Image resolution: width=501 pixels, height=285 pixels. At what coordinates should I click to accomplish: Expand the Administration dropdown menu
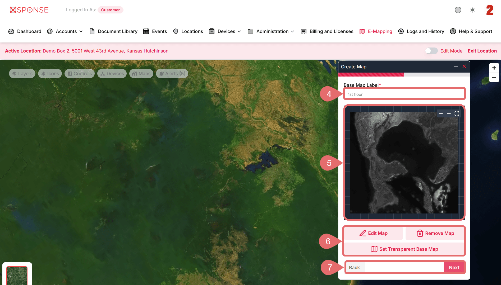tap(271, 31)
